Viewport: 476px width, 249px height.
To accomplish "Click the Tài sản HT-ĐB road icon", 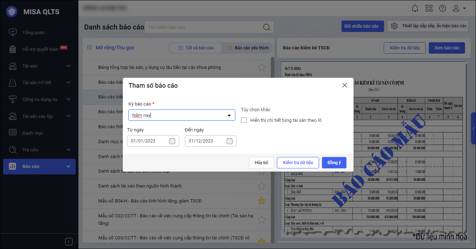I will click(12, 82).
